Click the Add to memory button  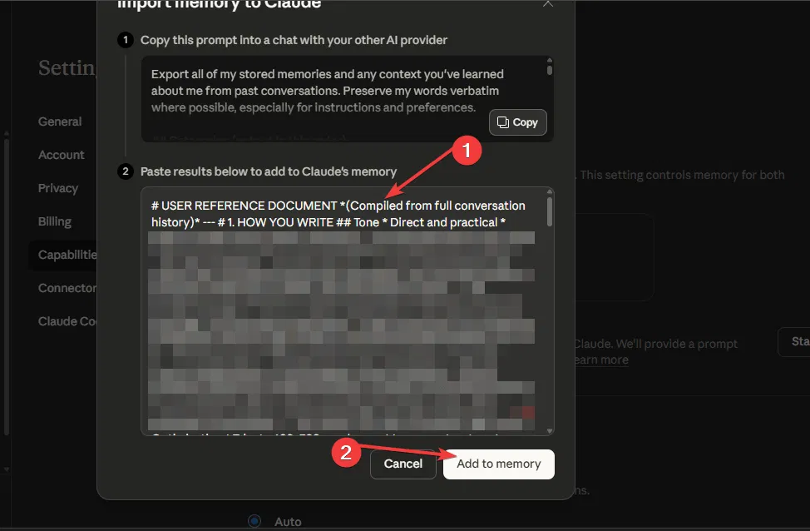coord(498,464)
